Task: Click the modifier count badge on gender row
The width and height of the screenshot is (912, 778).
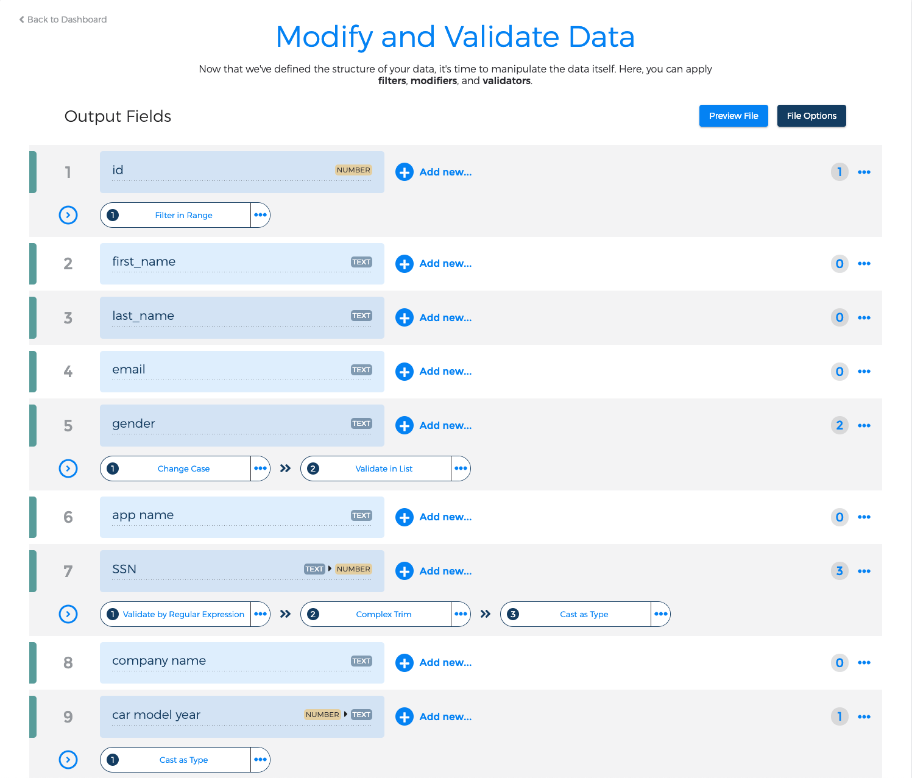Action: 840,425
